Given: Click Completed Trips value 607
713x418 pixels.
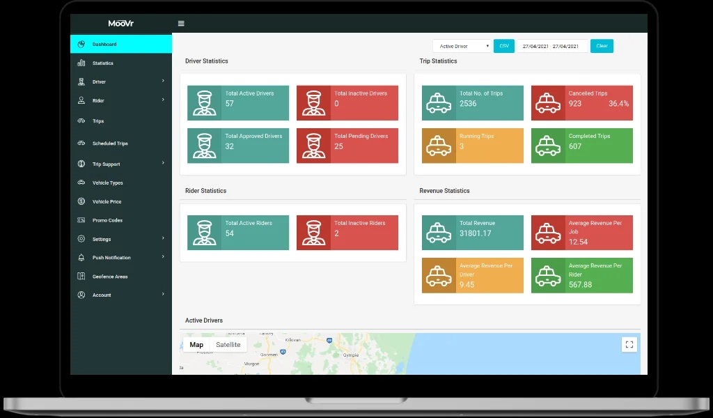Looking at the screenshot, I should [x=574, y=146].
